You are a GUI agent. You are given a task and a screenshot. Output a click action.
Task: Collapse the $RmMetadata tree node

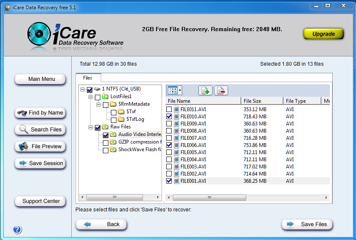pos(98,104)
